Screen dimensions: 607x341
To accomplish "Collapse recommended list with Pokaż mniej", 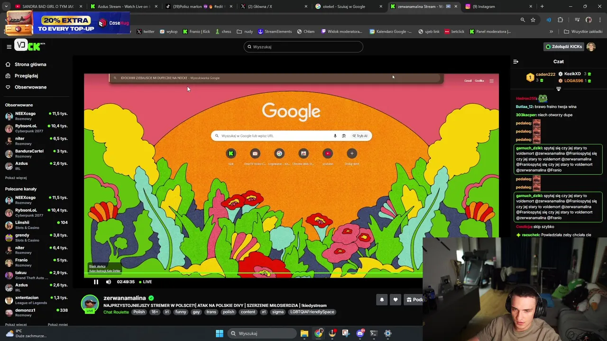I will pos(57,324).
